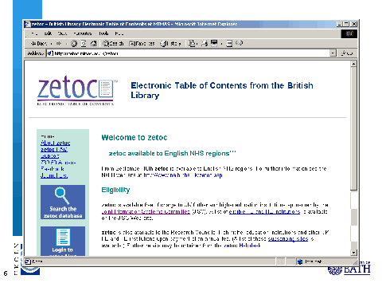The image size is (382, 287).
Task: Click the Forward arrow toolbar button
Action: [x=59, y=43]
